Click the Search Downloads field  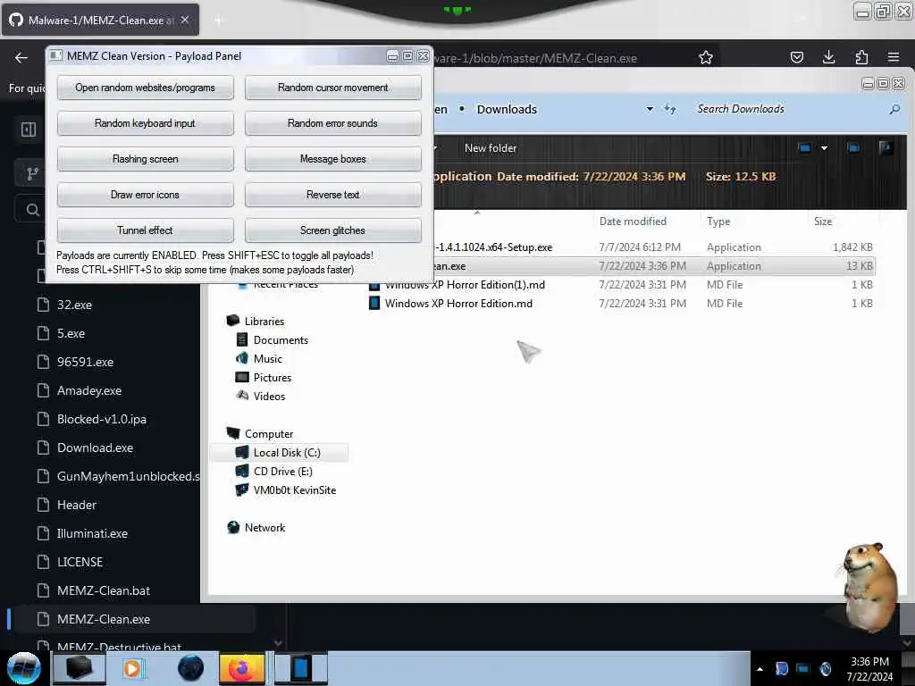pyautogui.click(x=788, y=109)
